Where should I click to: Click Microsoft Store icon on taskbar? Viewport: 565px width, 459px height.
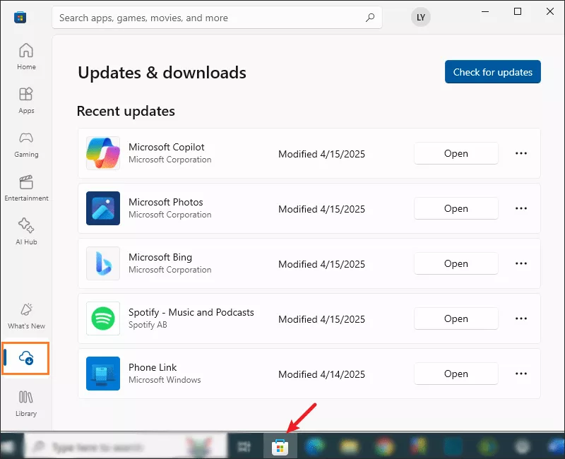point(280,447)
